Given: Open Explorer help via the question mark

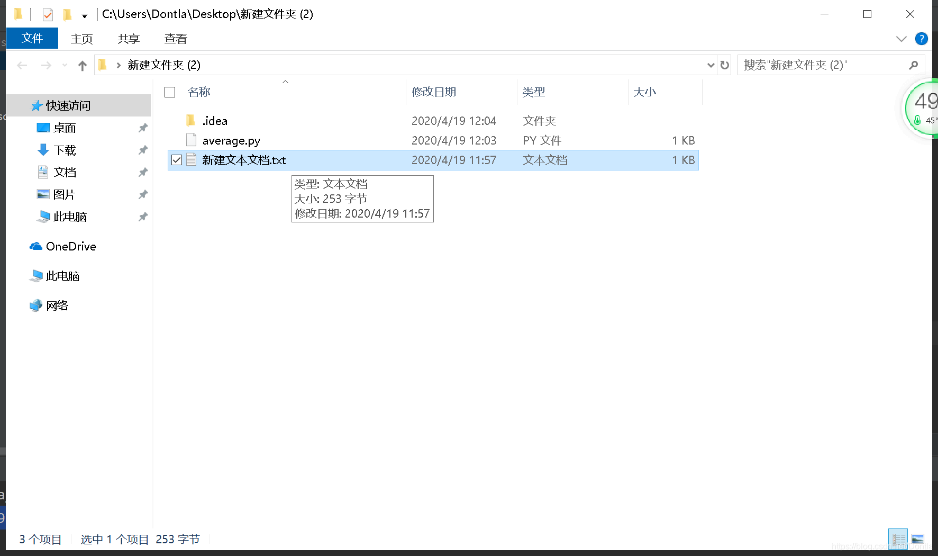Looking at the screenshot, I should coord(921,38).
